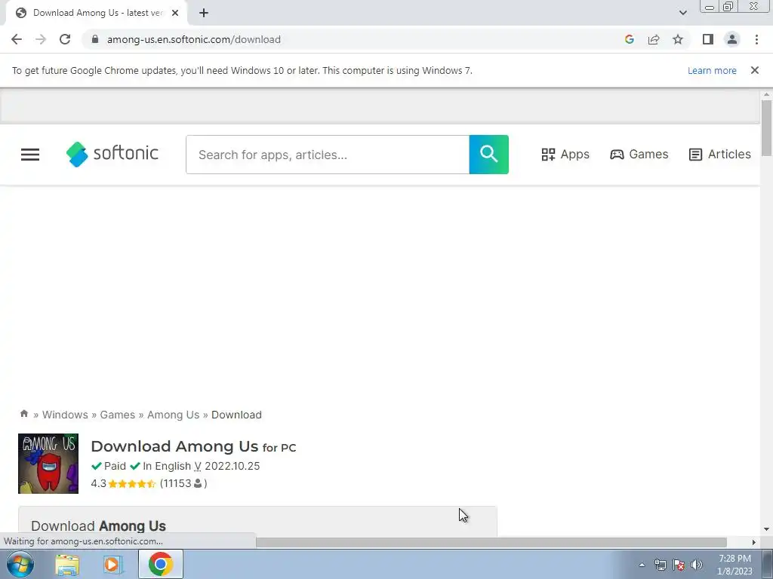Open the Windows breadcrumb link
Viewport: 773px width, 579px height.
pos(65,415)
